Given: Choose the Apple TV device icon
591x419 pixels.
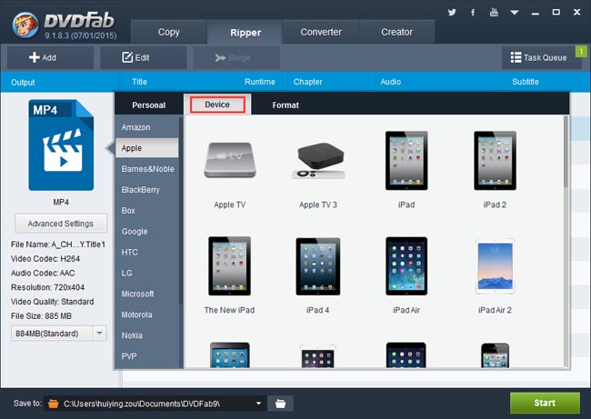Looking at the screenshot, I should coord(230,160).
